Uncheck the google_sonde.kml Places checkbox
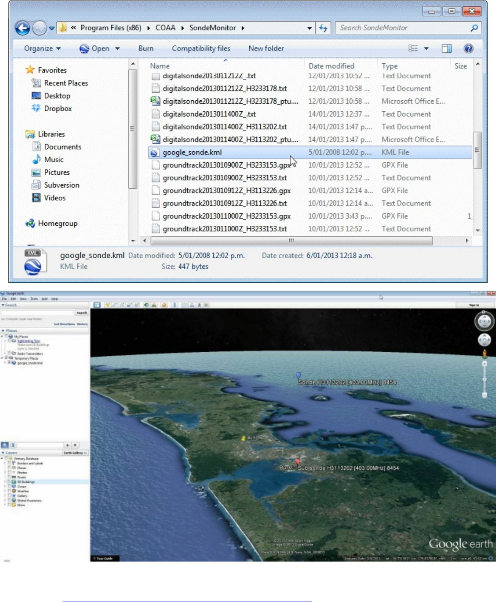 10,363
